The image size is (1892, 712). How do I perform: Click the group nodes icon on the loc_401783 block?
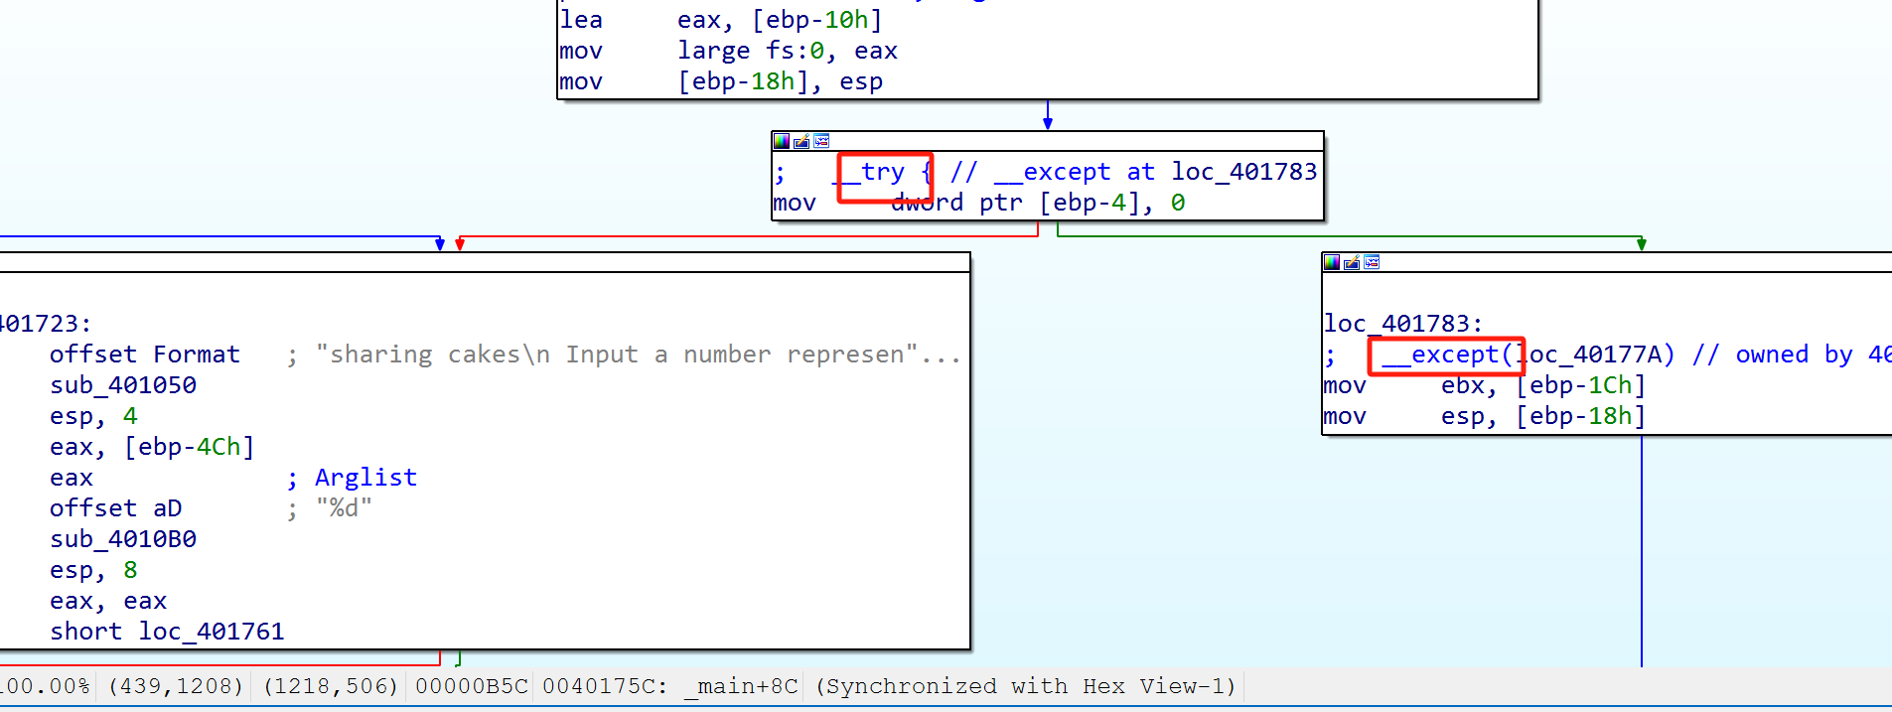[x=1372, y=262]
